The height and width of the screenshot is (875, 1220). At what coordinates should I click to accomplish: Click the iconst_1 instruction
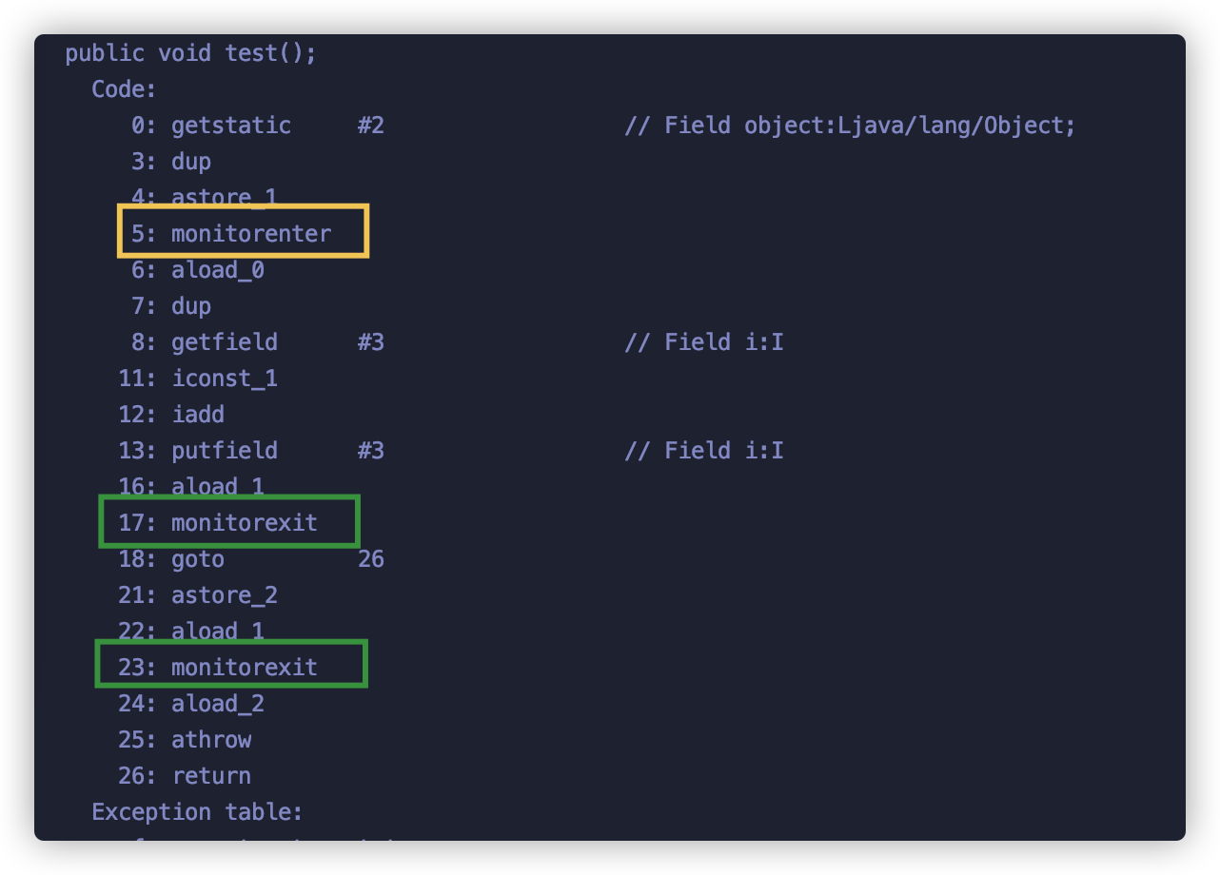point(225,378)
